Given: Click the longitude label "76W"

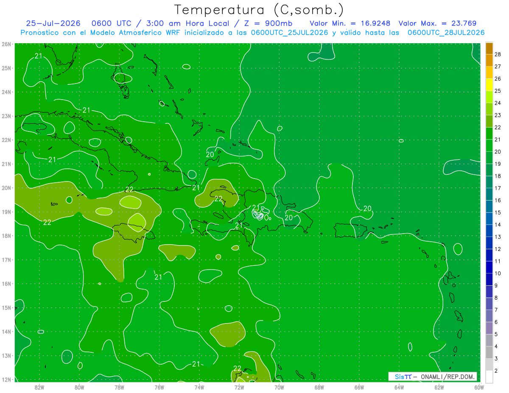Looking at the screenshot, I should click(x=159, y=387).
